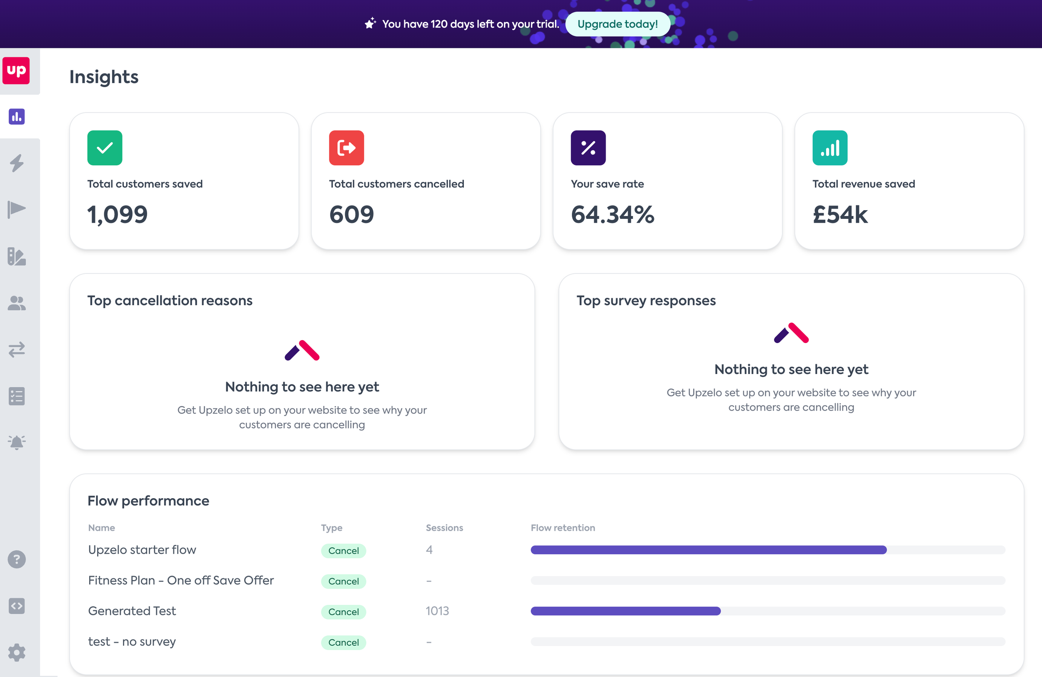Open the flag sidebar icon

tap(17, 209)
